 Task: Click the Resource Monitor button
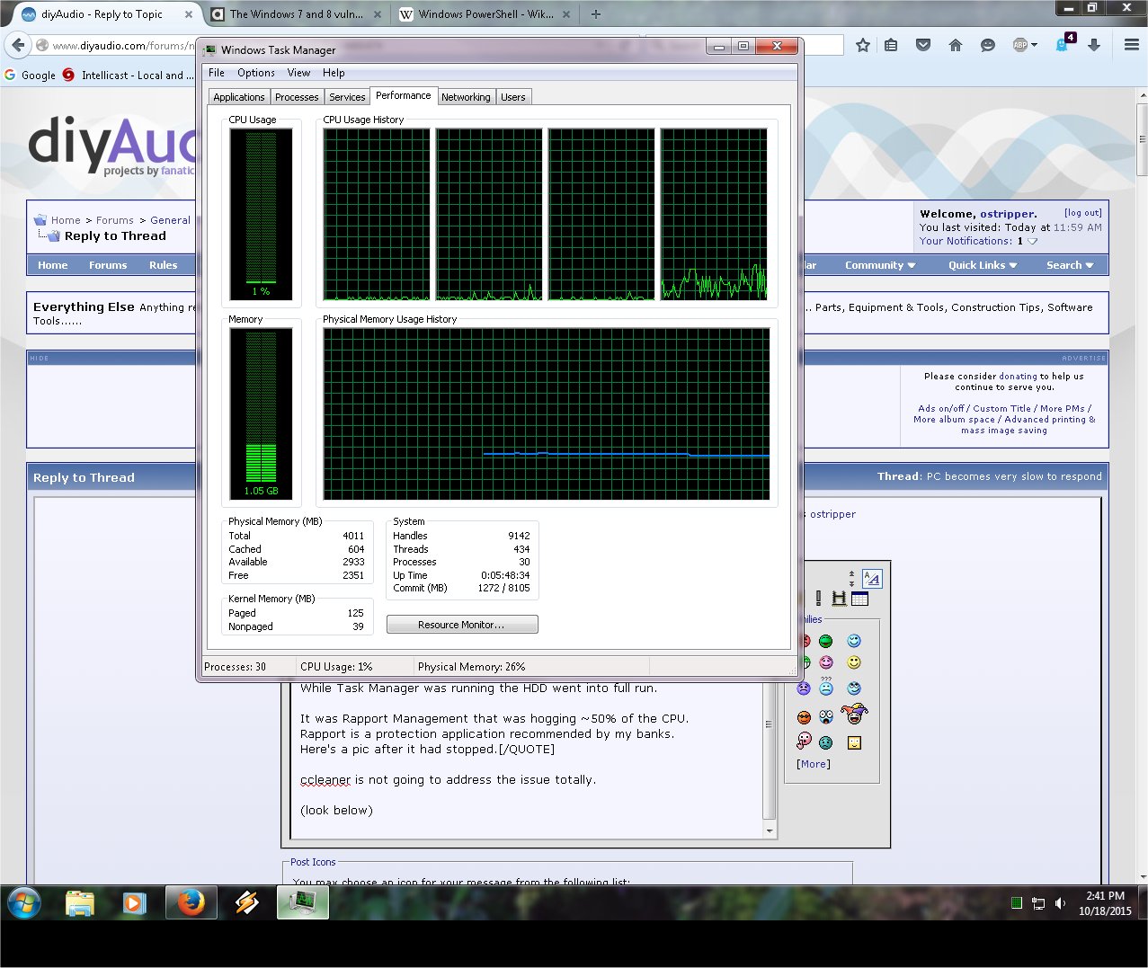point(462,625)
